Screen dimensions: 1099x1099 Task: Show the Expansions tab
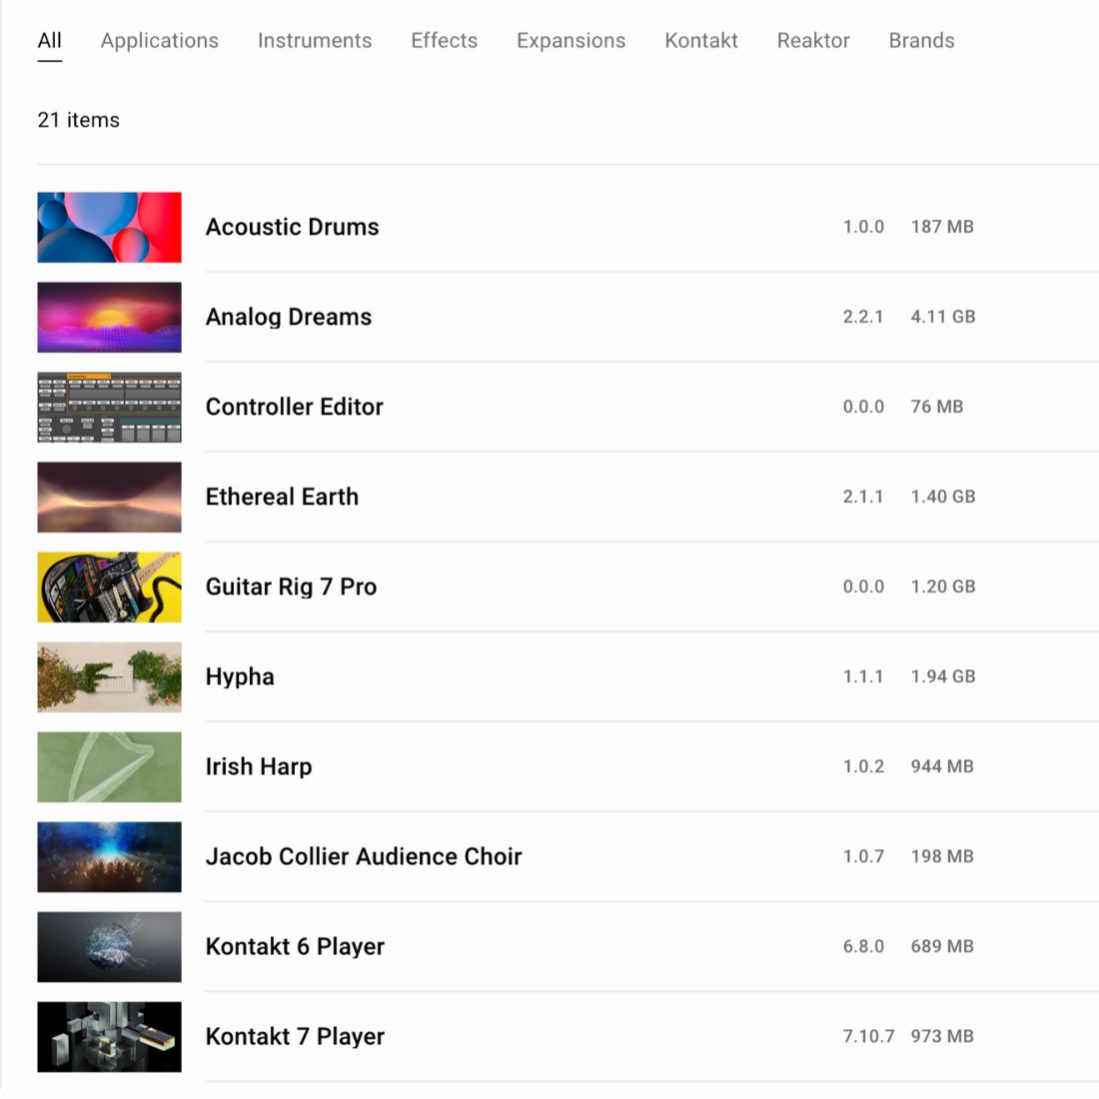[571, 41]
